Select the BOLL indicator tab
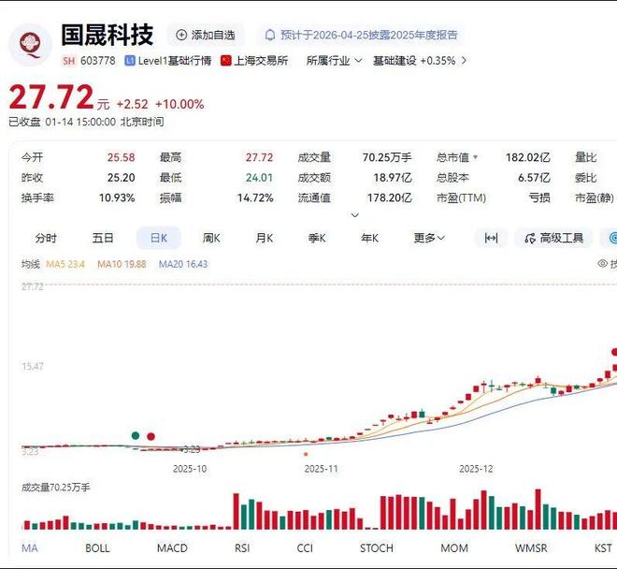Screen dimensions: 617x569 [97, 547]
